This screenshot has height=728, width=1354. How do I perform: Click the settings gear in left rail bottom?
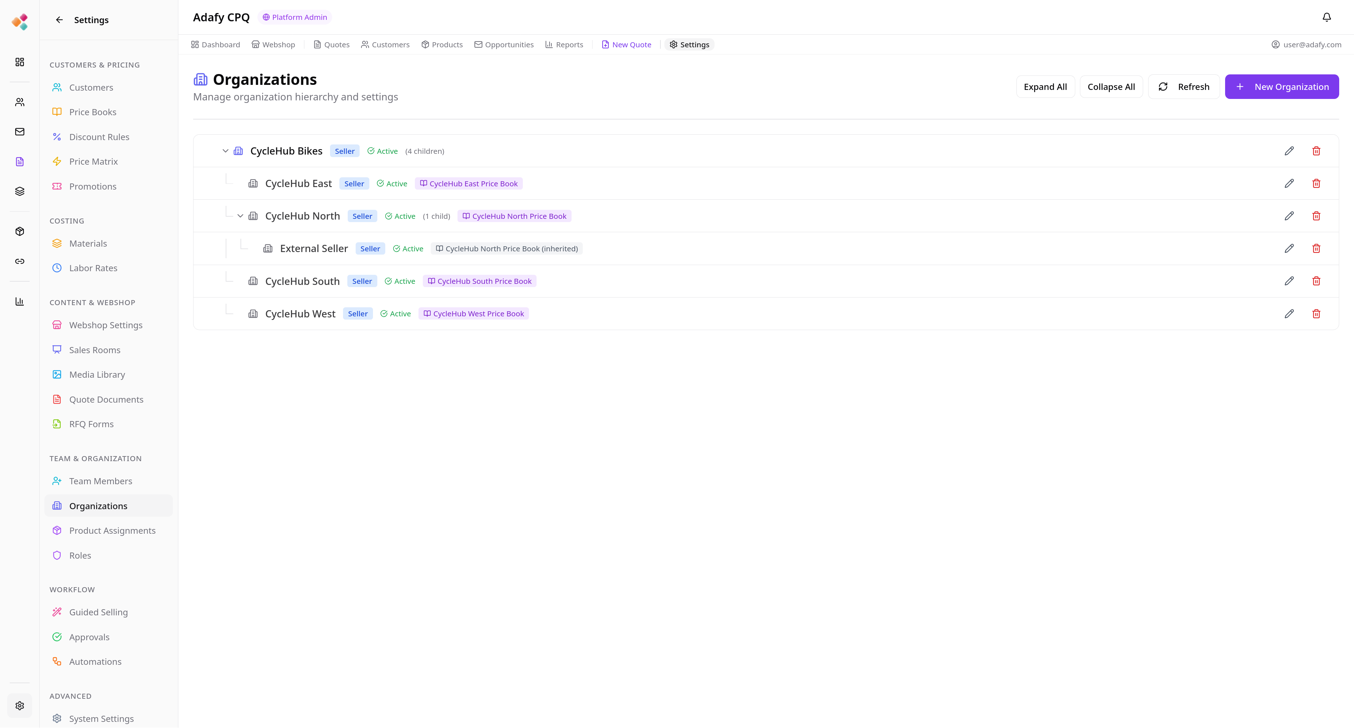[20, 705]
